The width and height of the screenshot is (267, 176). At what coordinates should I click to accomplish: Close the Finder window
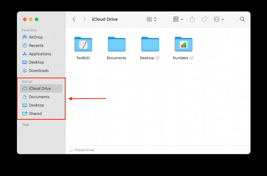coord(25,19)
